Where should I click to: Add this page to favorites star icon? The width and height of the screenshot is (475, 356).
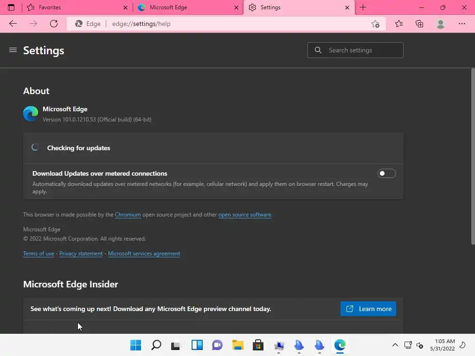[x=375, y=24]
